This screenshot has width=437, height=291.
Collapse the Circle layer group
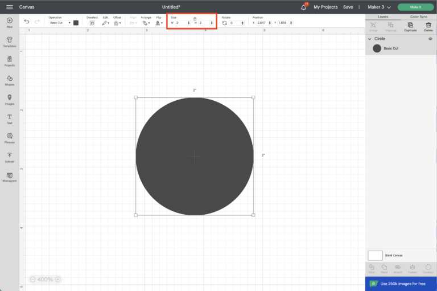tap(369, 39)
